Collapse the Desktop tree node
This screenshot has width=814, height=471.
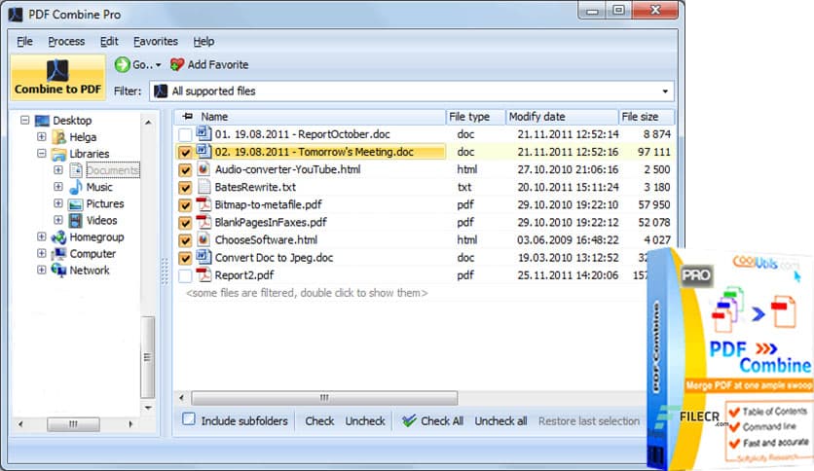click(x=25, y=121)
